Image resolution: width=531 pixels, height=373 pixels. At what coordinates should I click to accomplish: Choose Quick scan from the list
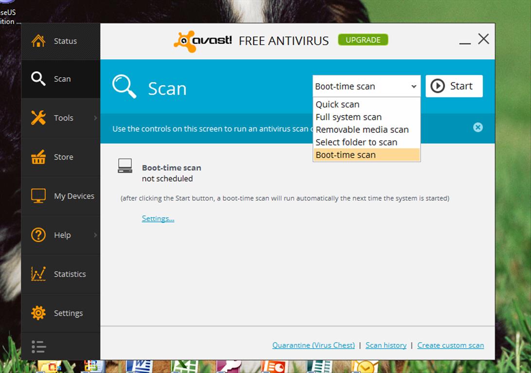click(x=367, y=105)
